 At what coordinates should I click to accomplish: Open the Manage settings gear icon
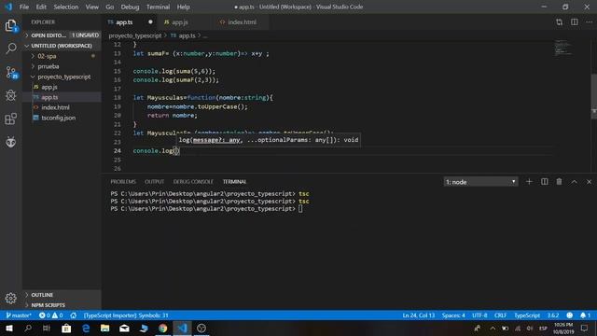[x=10, y=298]
